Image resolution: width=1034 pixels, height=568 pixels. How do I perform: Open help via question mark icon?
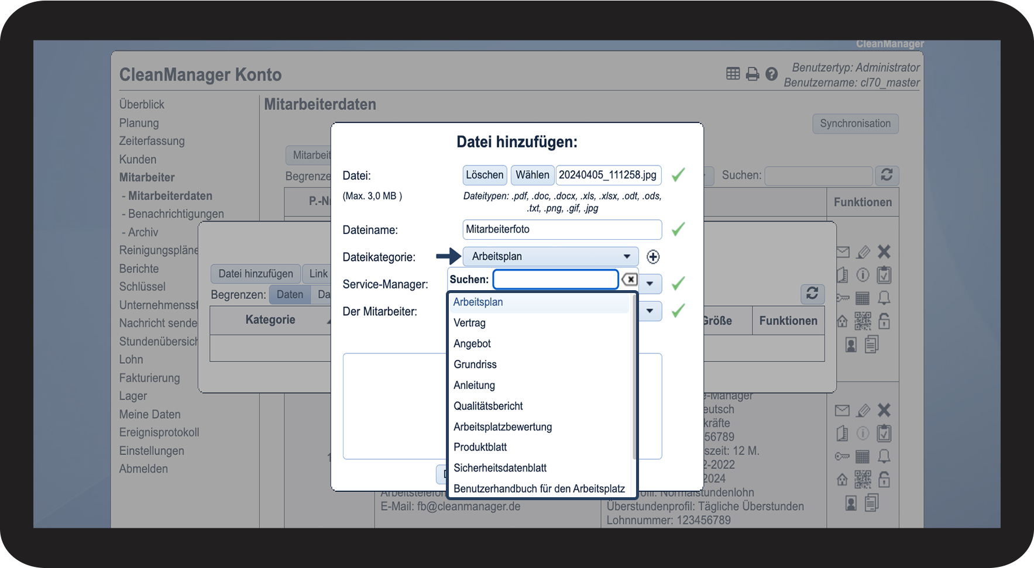[x=771, y=74]
